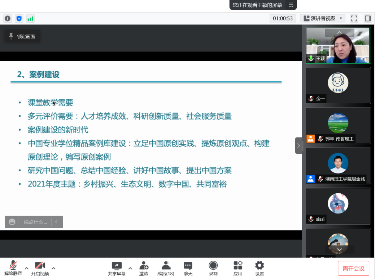Open the 聊天 chat panel

click(x=188, y=268)
